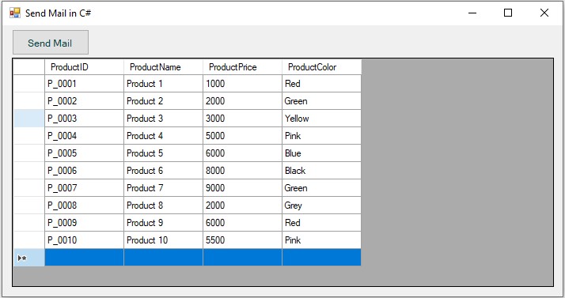Click empty ProductPrice cell in new blue row
The height and width of the screenshot is (298, 565).
pyautogui.click(x=243, y=258)
